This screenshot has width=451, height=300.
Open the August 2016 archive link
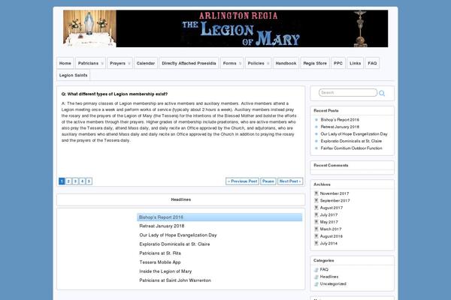coord(331,236)
